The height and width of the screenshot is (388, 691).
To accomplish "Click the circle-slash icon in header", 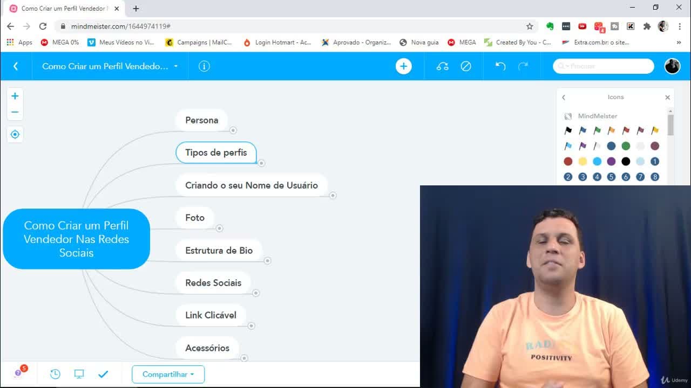I will tap(466, 66).
